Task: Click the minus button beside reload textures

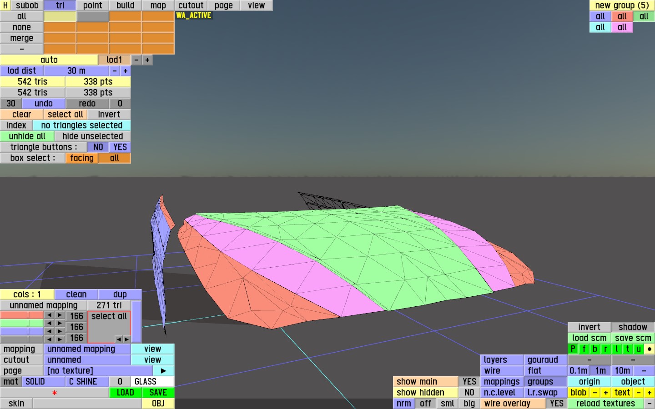Action: [x=650, y=404]
